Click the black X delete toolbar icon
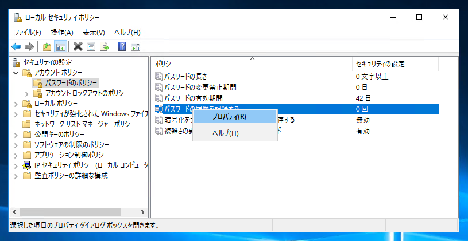468x241 pixels. [78, 46]
